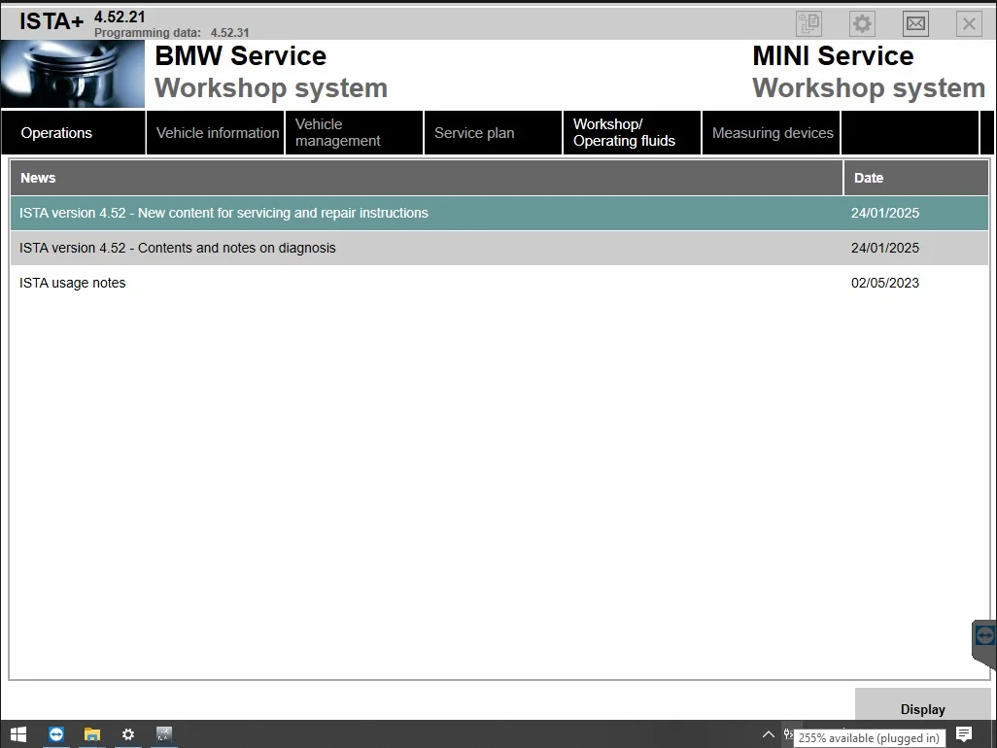The width and height of the screenshot is (997, 748).
Task: Select ISTA usage notes news entry
Action: [73, 283]
